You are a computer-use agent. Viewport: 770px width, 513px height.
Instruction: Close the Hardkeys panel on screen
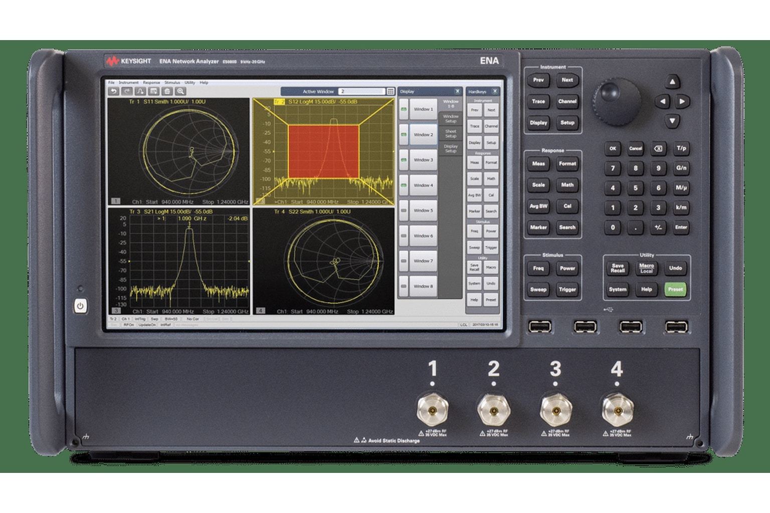click(495, 91)
